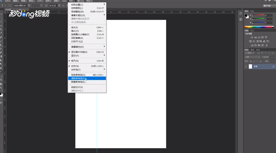Select the Horizontal Type tool in toolbox
This screenshot has height=153, width=276.
tap(1, 72)
